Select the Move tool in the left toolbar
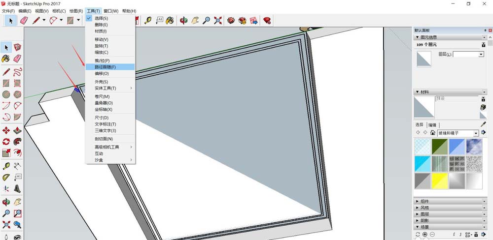The height and width of the screenshot is (240, 493). coord(6,130)
